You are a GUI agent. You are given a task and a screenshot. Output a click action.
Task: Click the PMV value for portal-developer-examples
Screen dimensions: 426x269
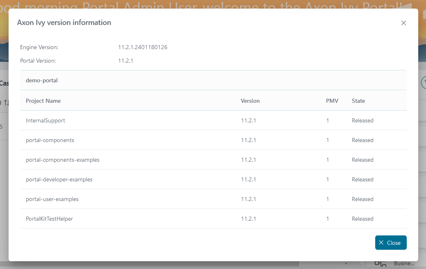(x=328, y=180)
